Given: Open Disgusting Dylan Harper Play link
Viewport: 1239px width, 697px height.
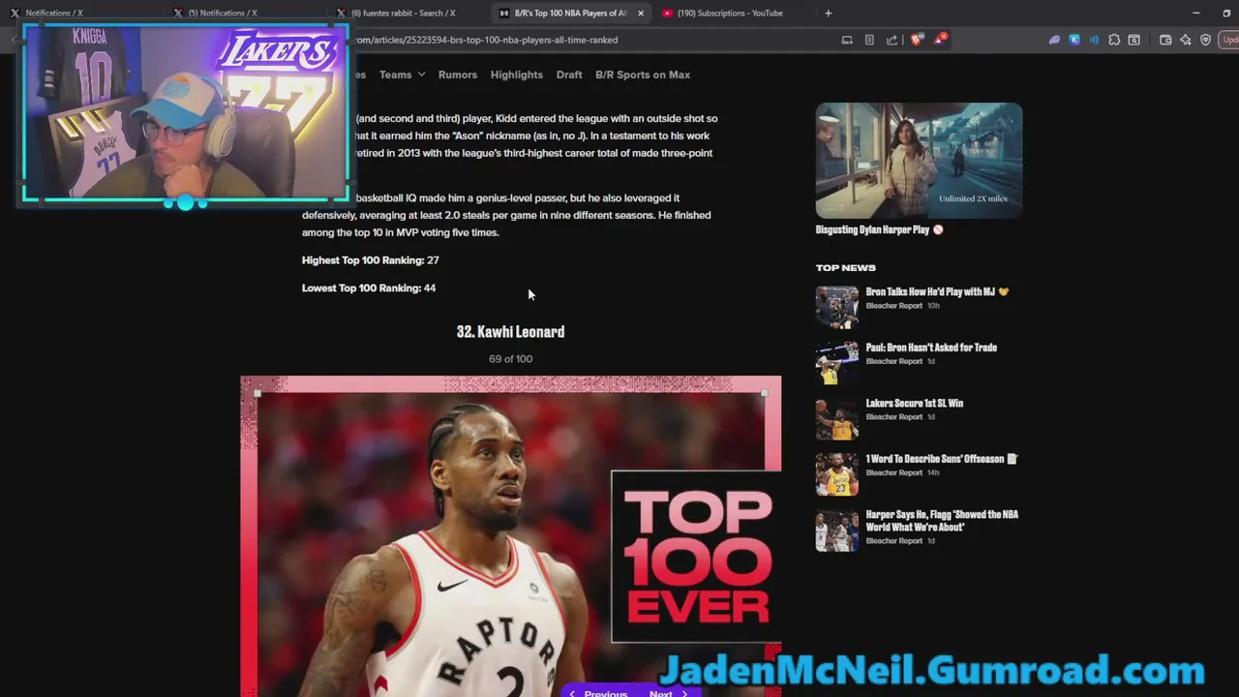Looking at the screenshot, I should [879, 230].
